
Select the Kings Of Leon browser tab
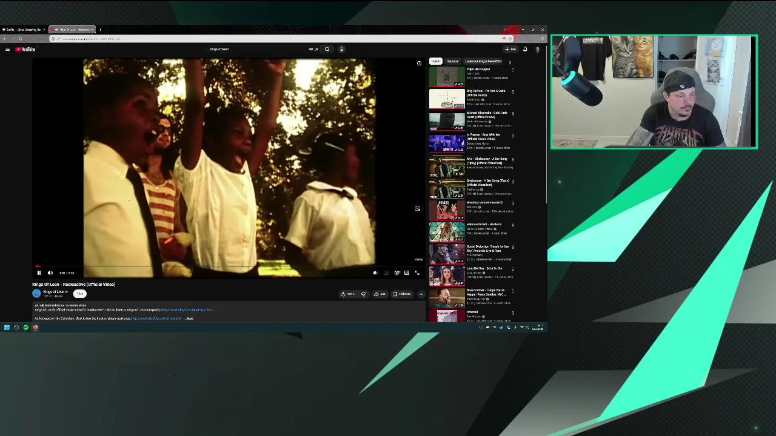pyautogui.click(x=72, y=29)
